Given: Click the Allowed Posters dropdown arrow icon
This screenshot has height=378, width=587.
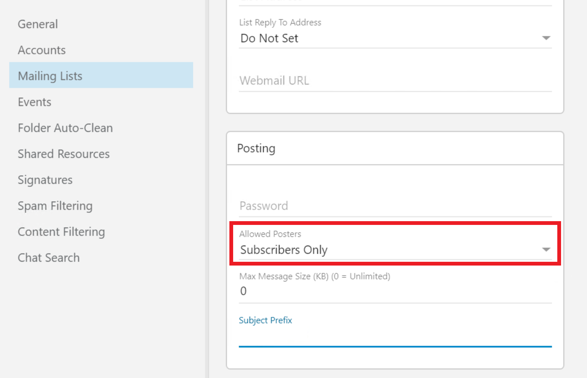Looking at the screenshot, I should tap(546, 250).
